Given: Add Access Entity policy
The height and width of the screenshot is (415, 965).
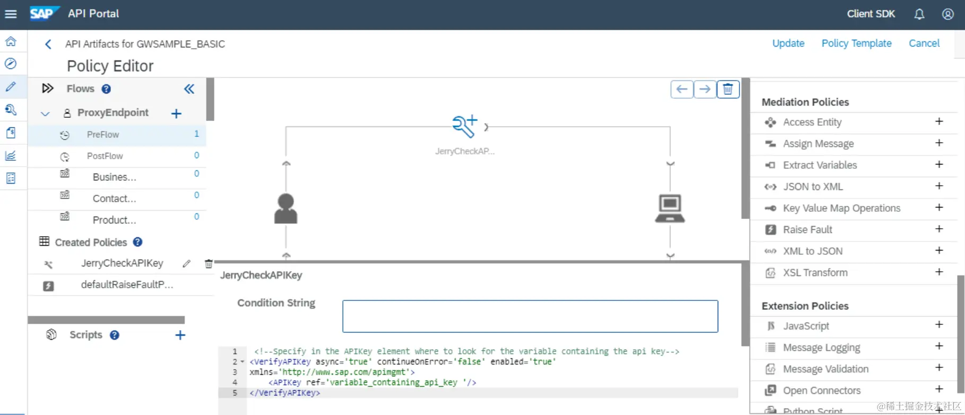Looking at the screenshot, I should (939, 122).
